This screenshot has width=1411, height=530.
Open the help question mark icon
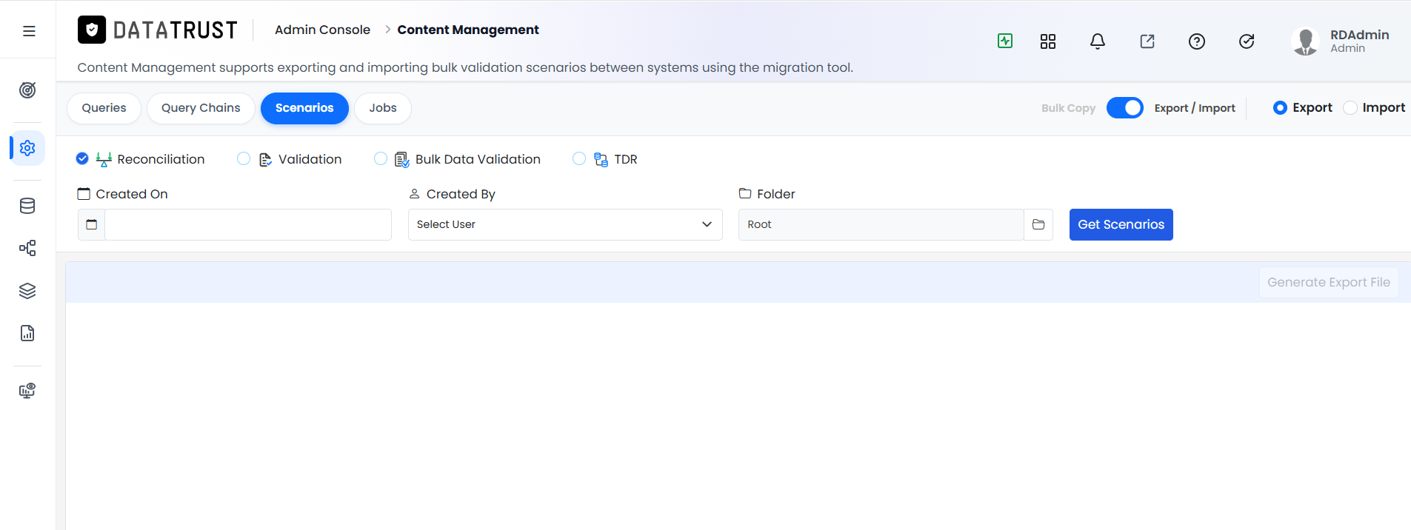[1197, 41]
